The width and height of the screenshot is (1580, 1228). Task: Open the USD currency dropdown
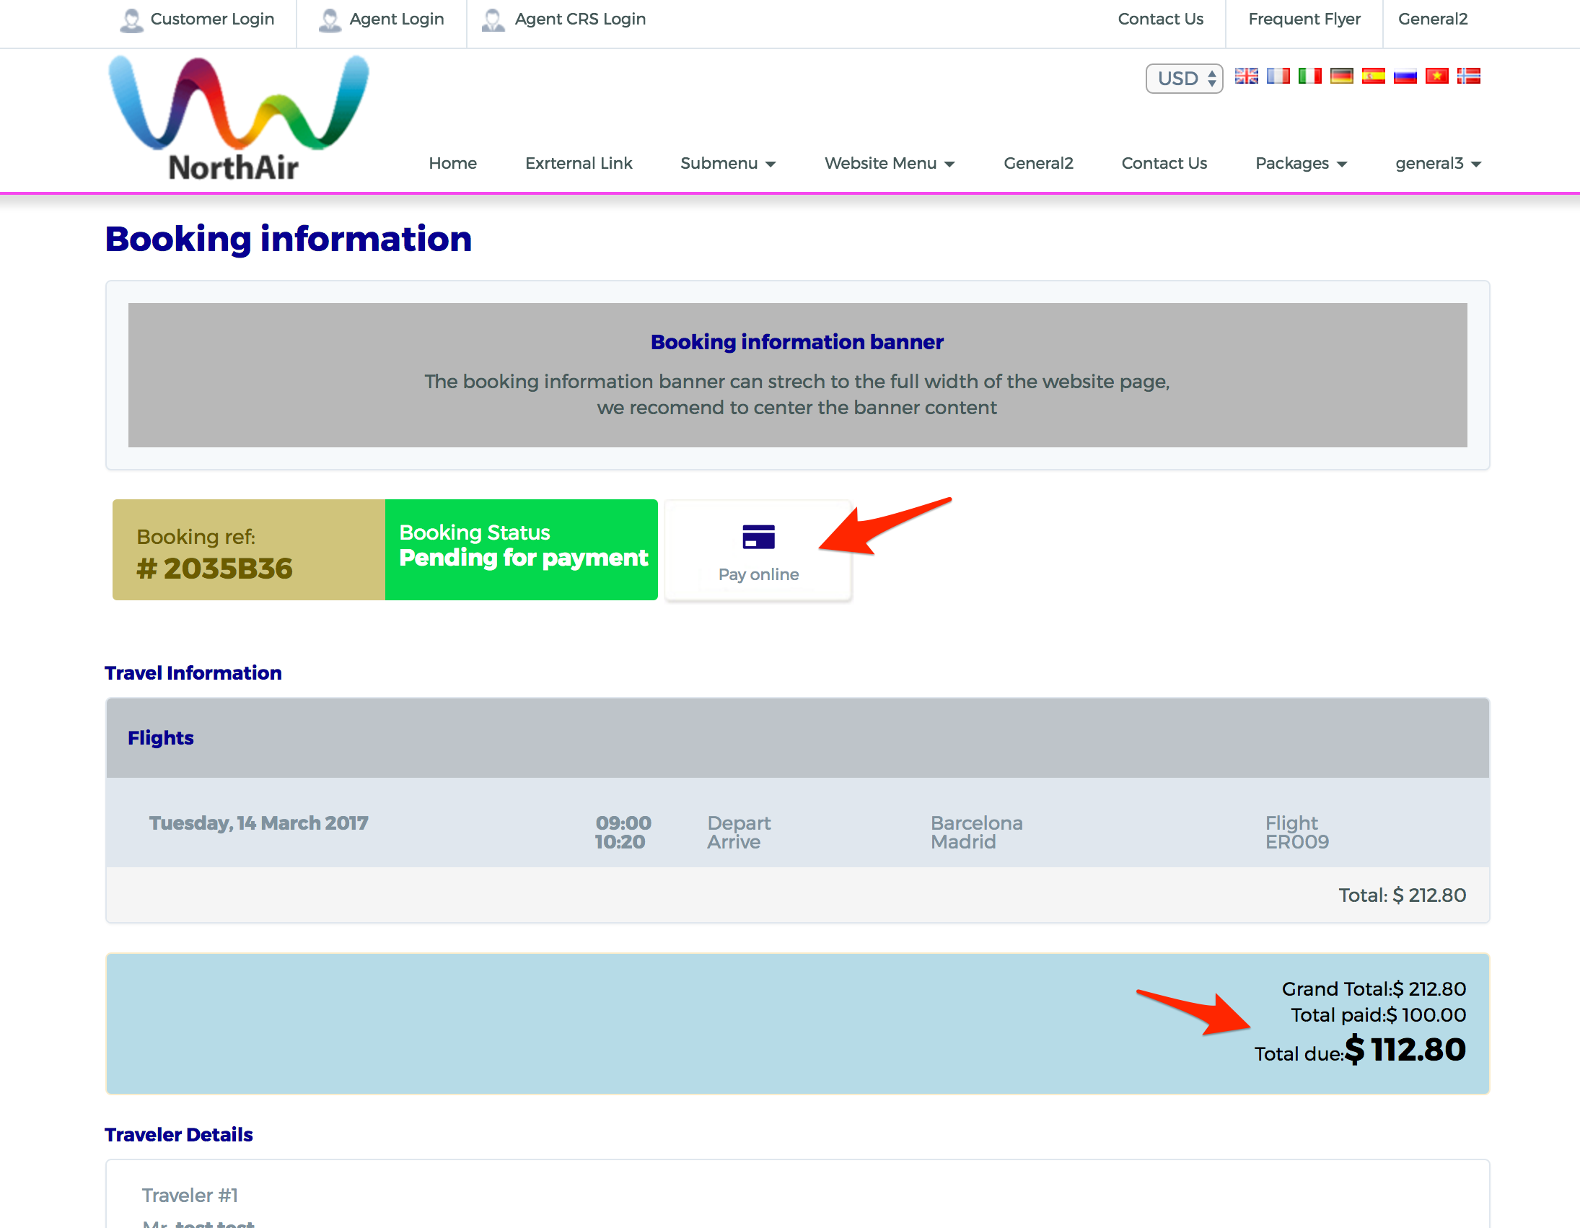(1184, 78)
